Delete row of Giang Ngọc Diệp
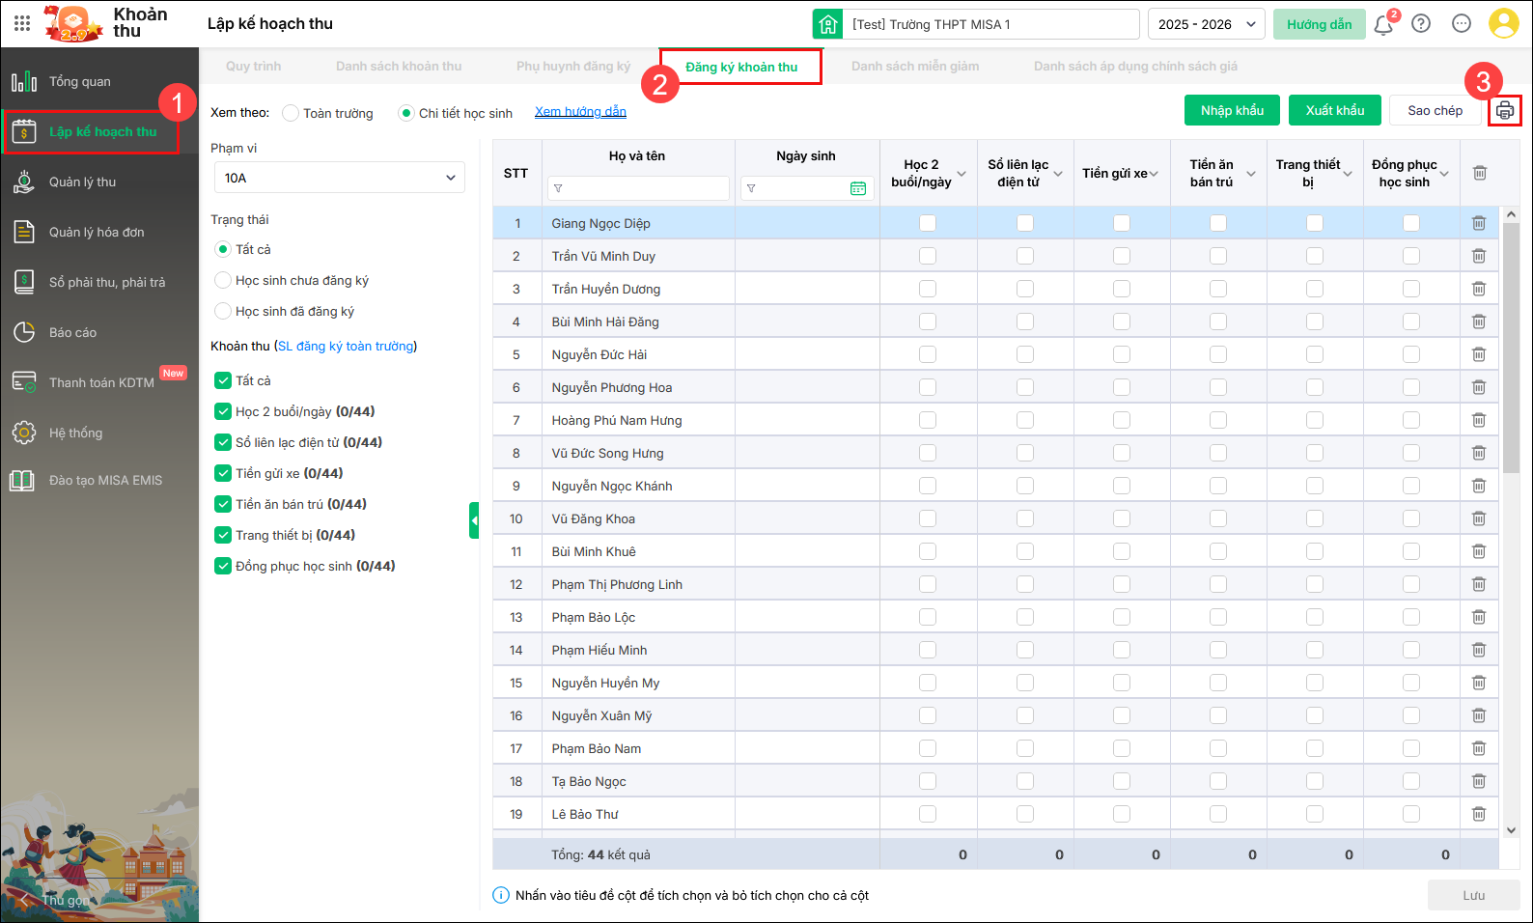This screenshot has height=923, width=1533. pyautogui.click(x=1479, y=223)
